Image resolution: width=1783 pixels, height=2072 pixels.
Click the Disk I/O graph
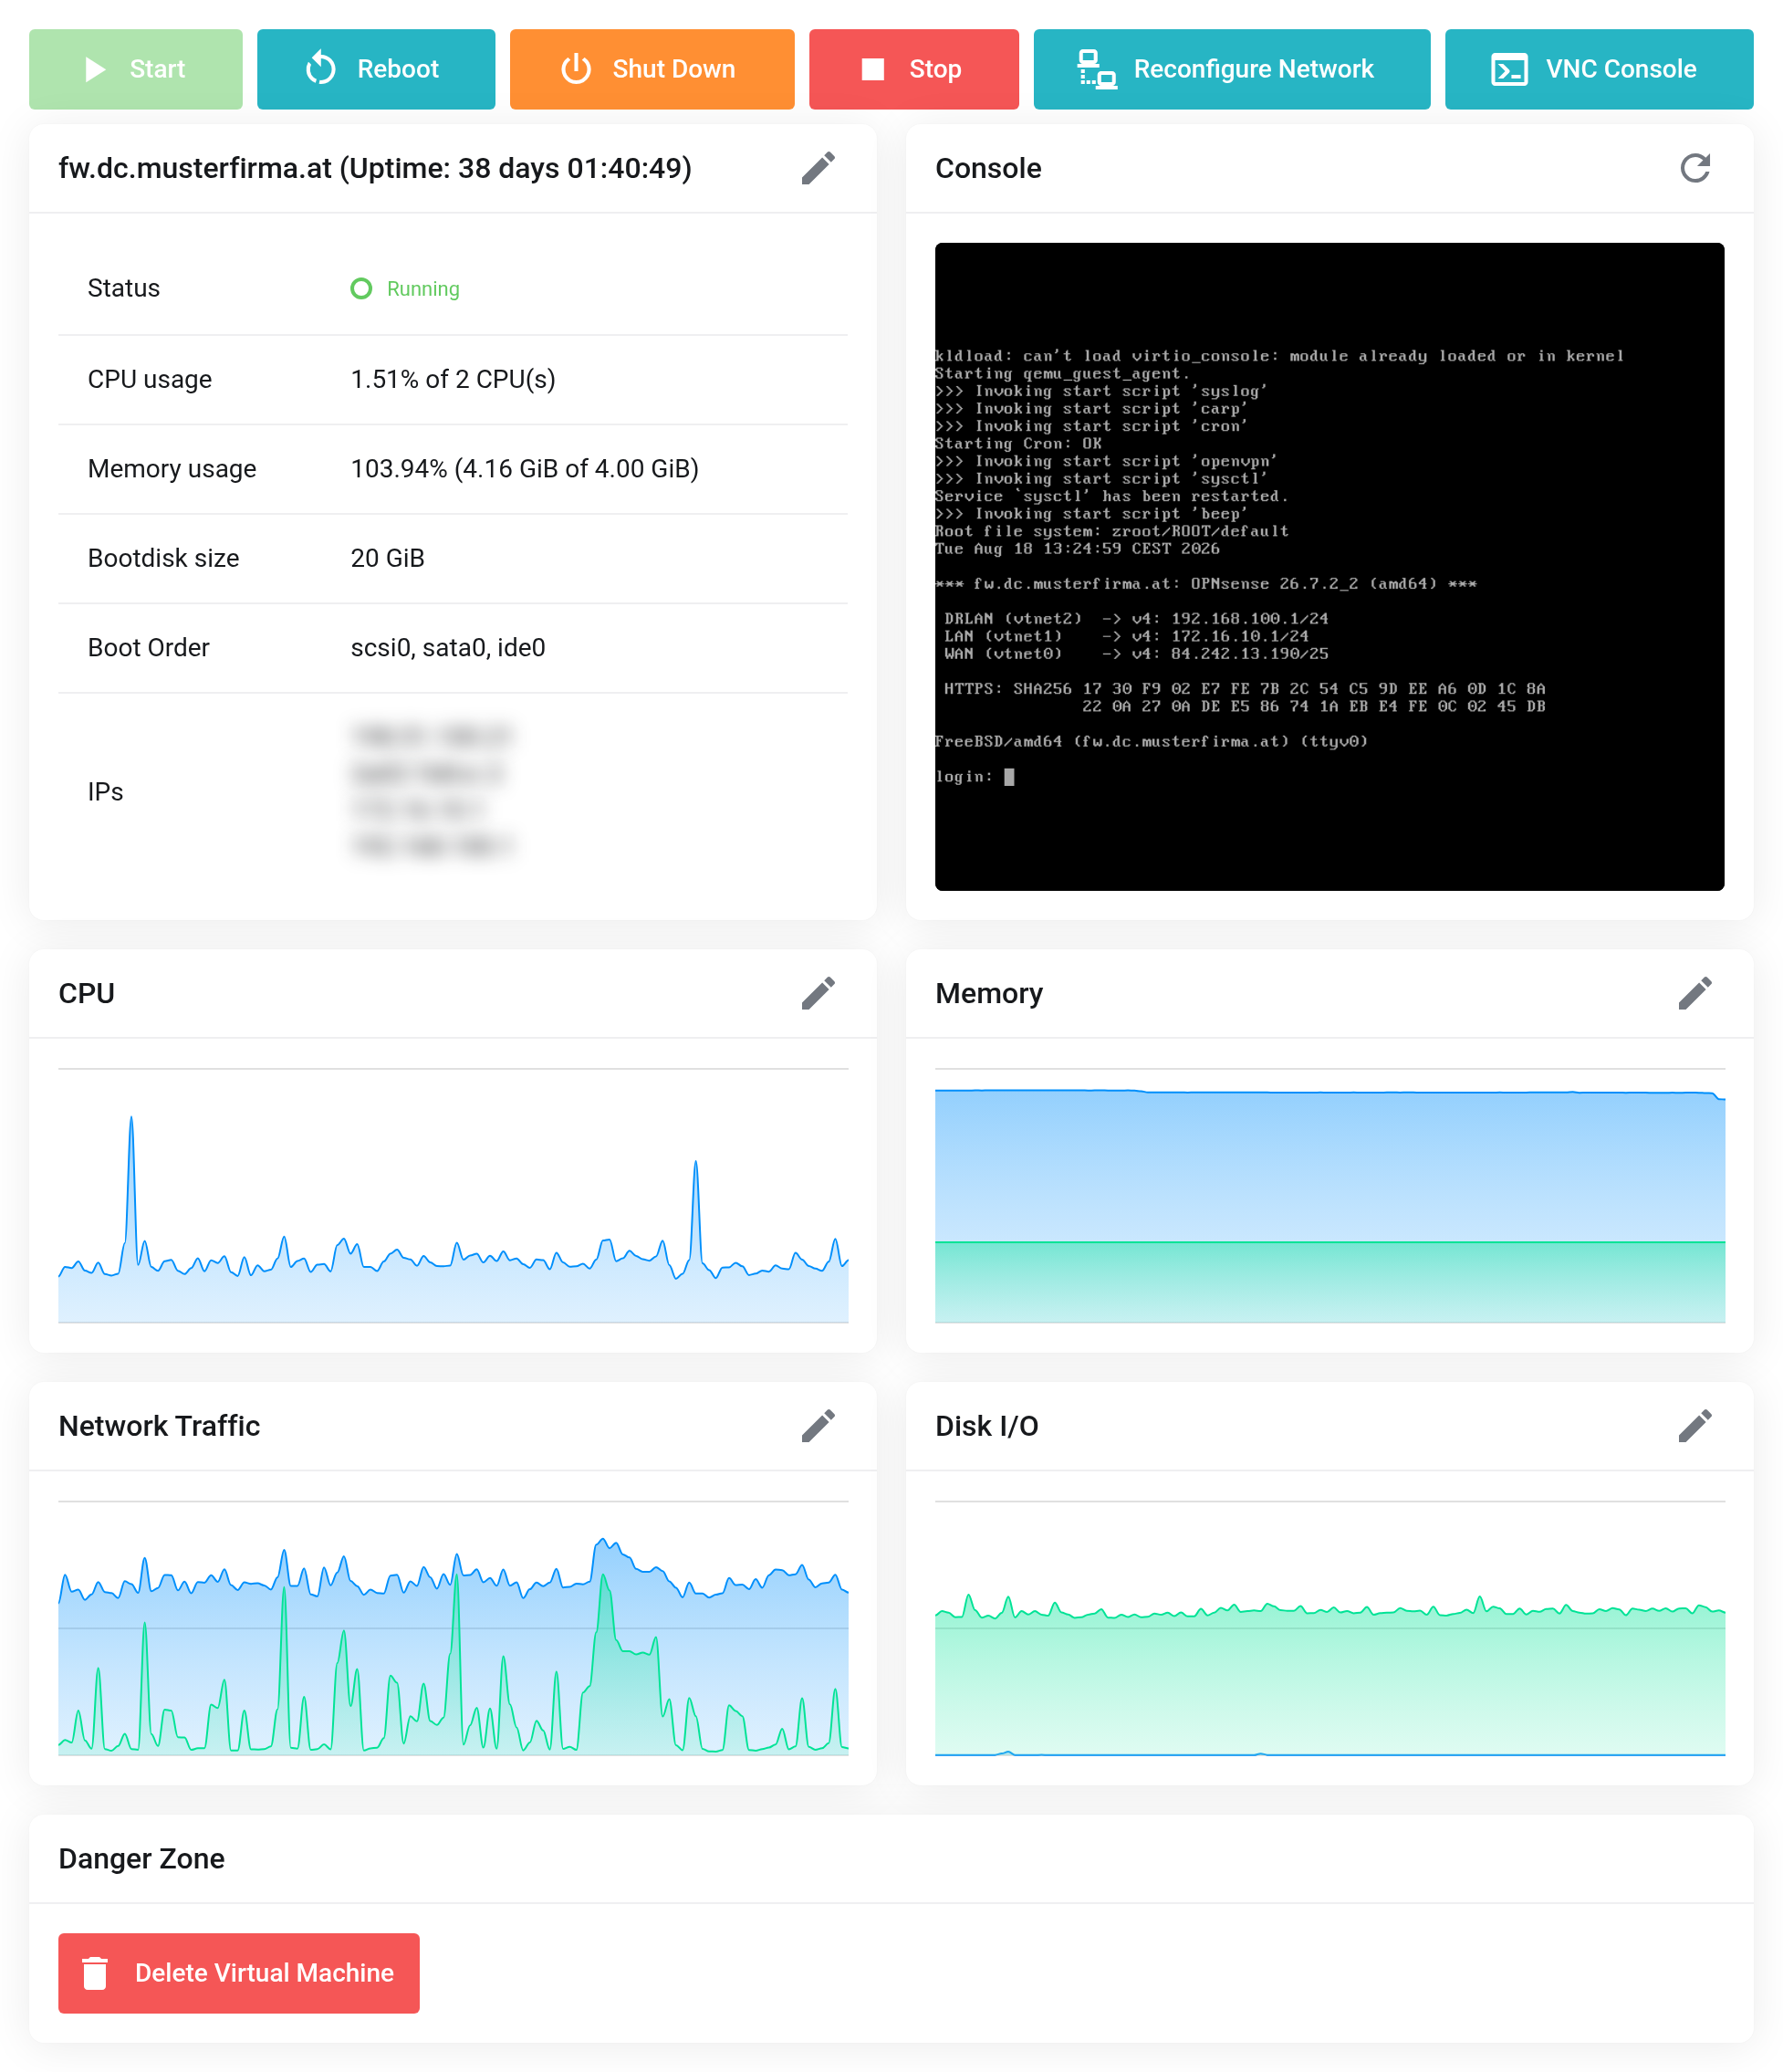click(x=1329, y=1628)
